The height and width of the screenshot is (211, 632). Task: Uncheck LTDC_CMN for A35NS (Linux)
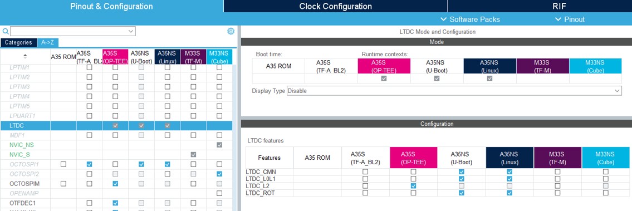[509, 171]
